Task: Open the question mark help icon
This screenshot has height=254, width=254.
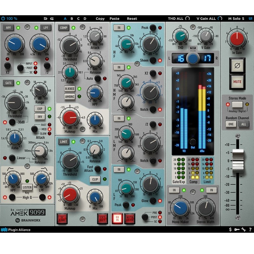Action: coord(250,229)
